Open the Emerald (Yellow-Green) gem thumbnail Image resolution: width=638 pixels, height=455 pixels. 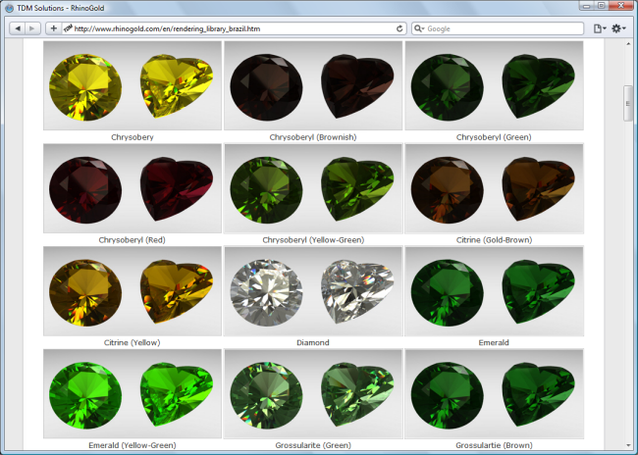tap(133, 393)
